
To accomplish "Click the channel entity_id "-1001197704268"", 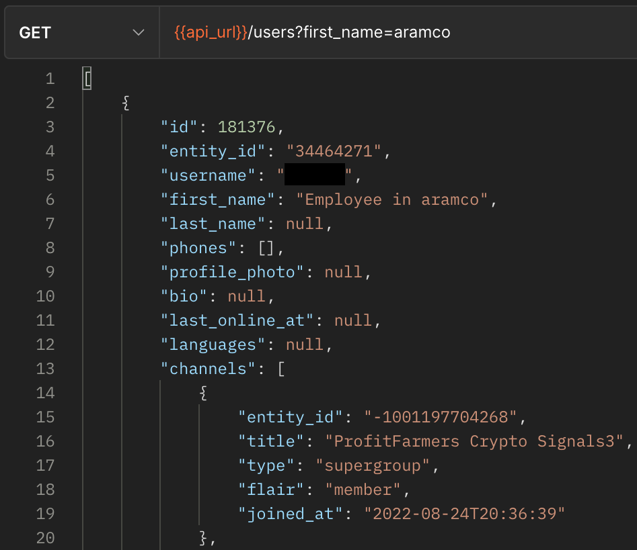I will [x=441, y=417].
